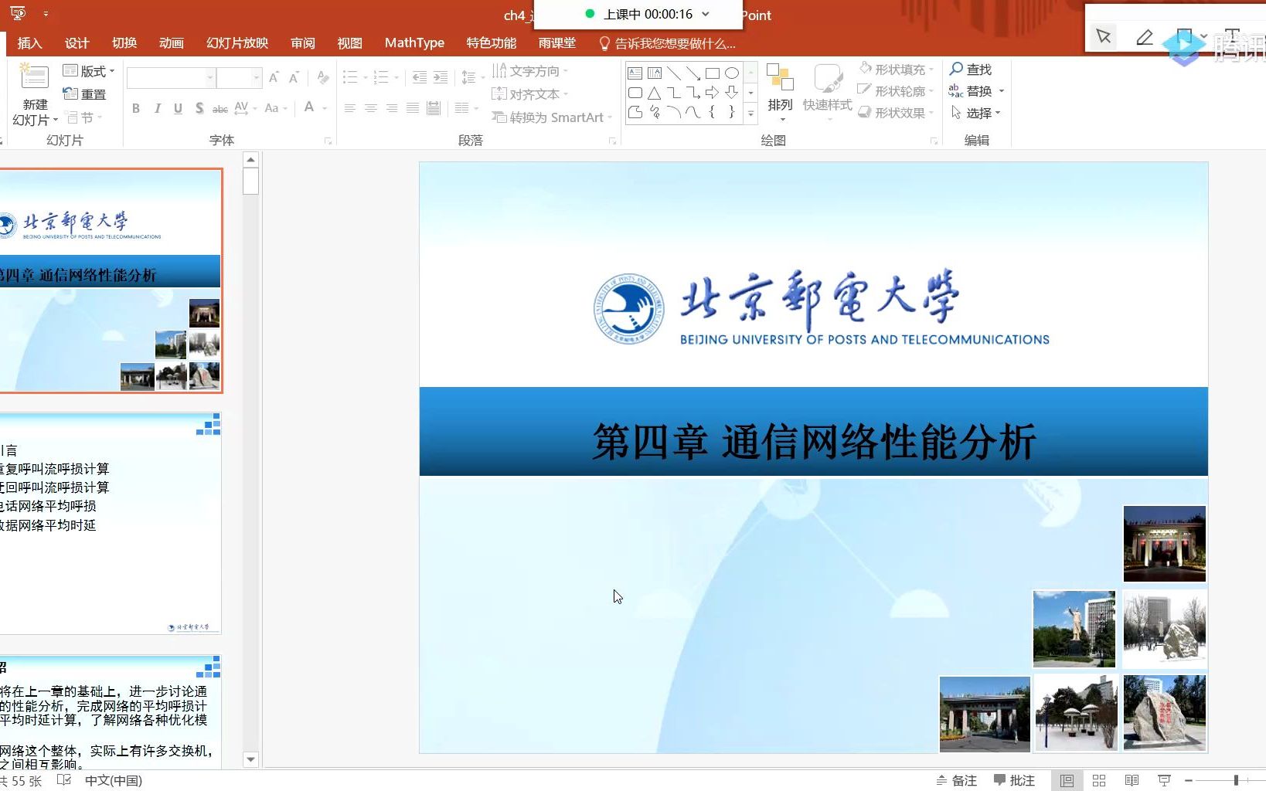Toggle Strikethrough formatting
Image resolution: width=1266 pixels, height=791 pixels.
(220, 108)
